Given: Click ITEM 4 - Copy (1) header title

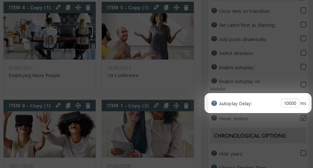Looking at the screenshot, I should click(30, 7).
